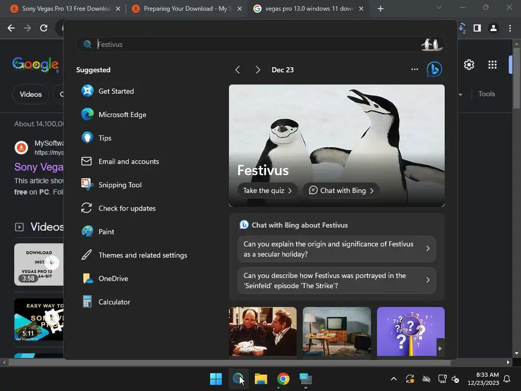Image resolution: width=521 pixels, height=391 pixels.
Task: Open Chrome profile icon
Action: click(x=494, y=28)
